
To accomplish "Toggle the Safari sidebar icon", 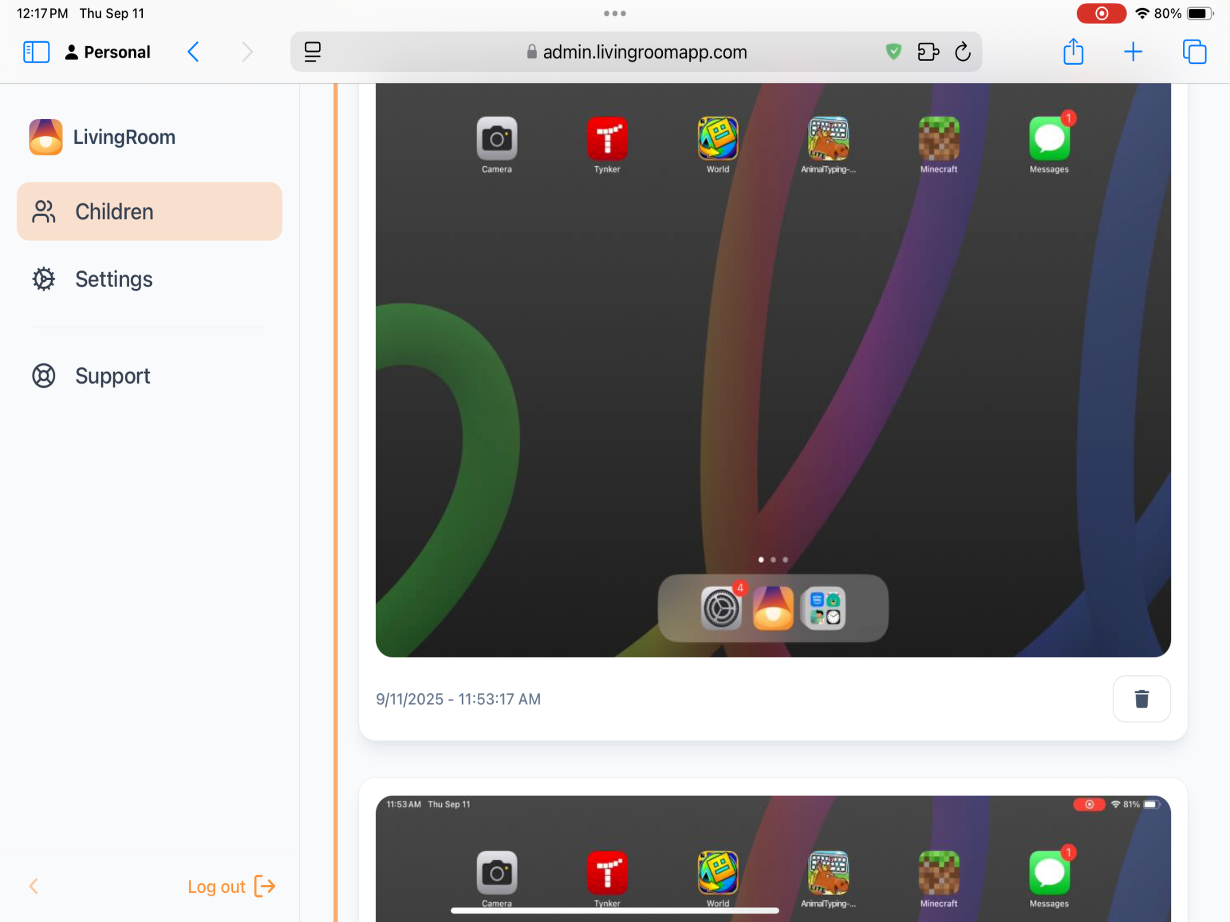I will pos(37,52).
